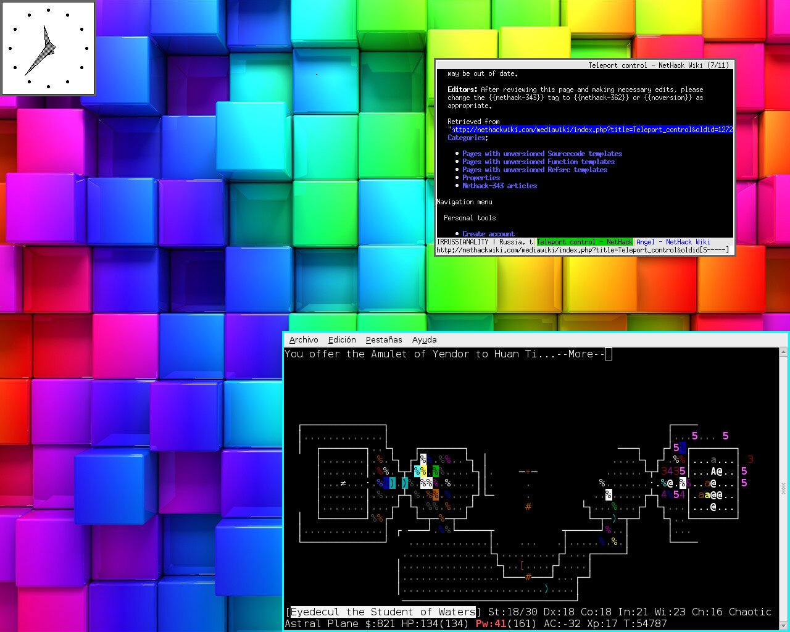This screenshot has width=790, height=632.
Task: Open the Pestañas menu
Action: 384,339
